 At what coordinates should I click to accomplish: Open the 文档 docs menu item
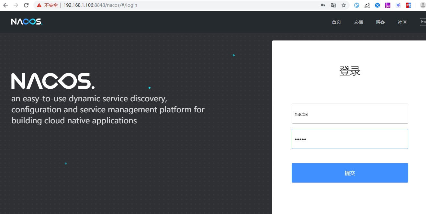coord(358,22)
